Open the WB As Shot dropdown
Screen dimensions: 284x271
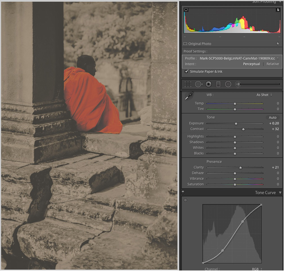(264, 95)
